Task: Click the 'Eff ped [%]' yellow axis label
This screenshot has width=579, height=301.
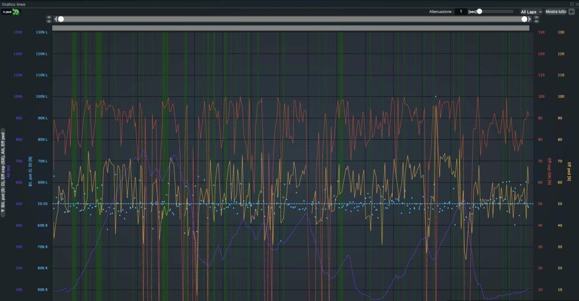Action: click(x=569, y=172)
